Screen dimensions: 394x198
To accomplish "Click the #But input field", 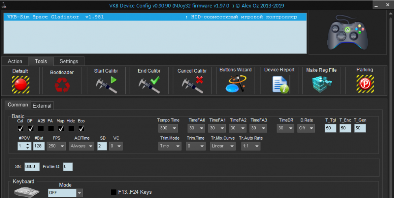I will pos(39,146).
